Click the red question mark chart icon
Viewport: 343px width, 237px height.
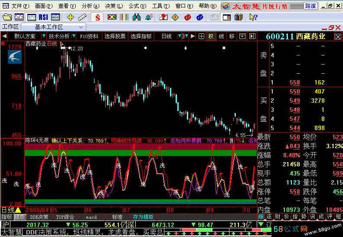(163, 17)
